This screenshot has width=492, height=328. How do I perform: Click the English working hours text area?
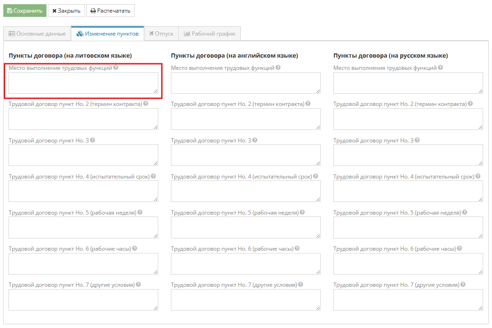point(246,263)
